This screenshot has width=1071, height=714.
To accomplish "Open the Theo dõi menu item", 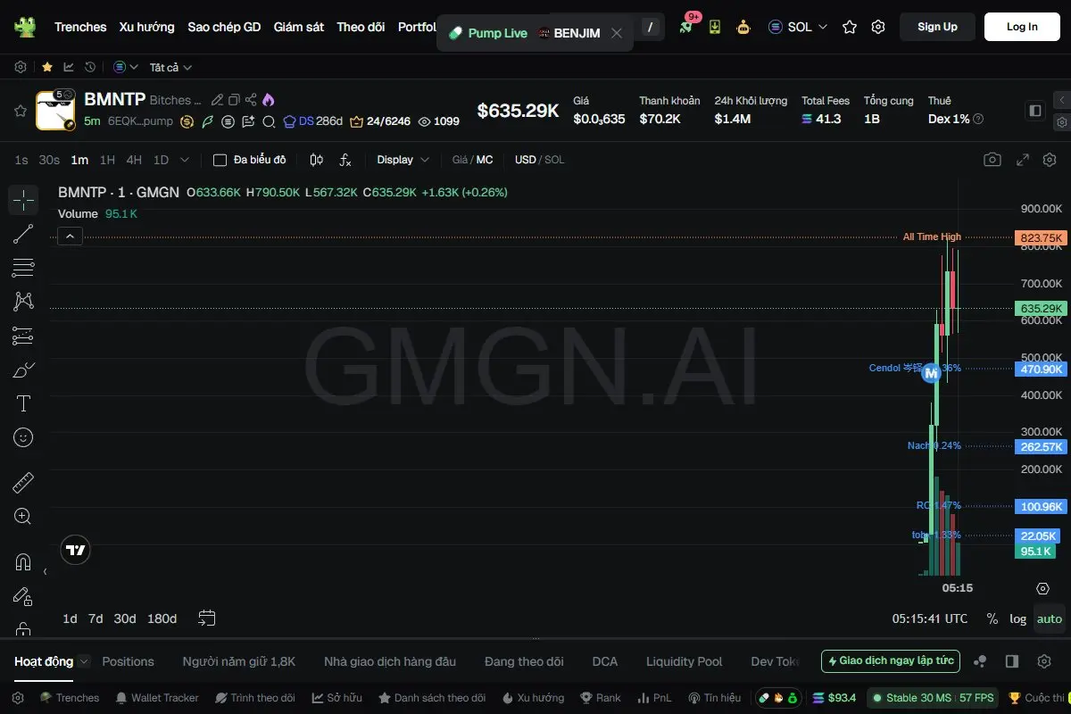I will [361, 27].
